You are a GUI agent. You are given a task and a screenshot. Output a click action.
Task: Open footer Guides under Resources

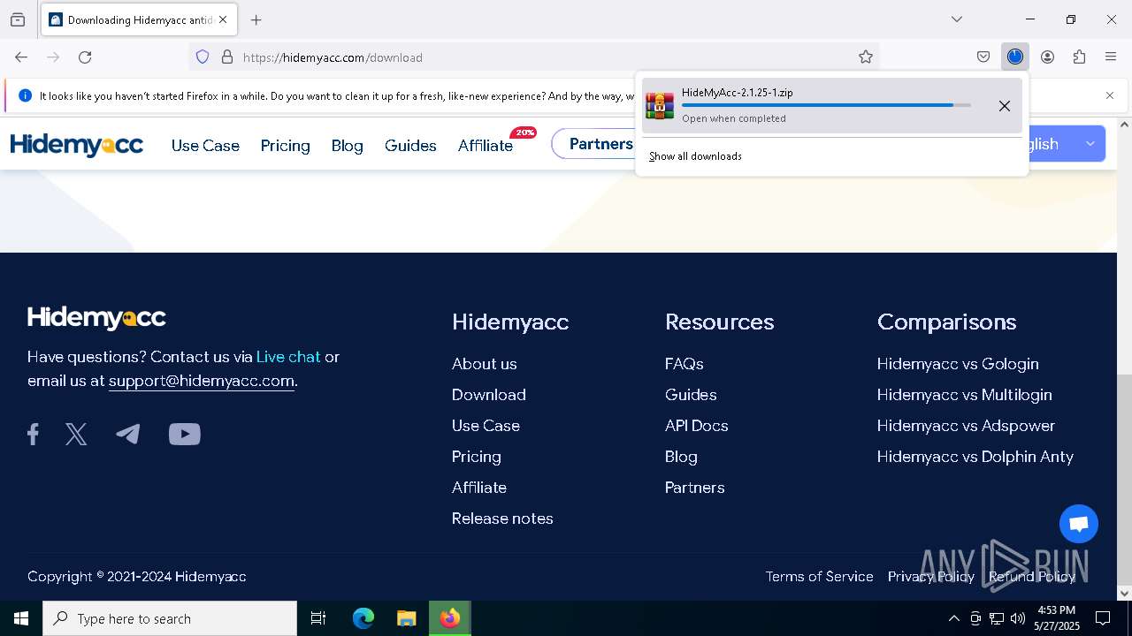coord(691,395)
